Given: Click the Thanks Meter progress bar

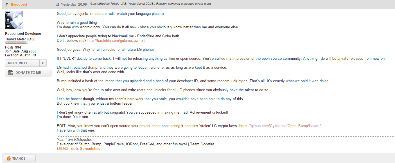Looking at the screenshot, I should coord(16,43).
